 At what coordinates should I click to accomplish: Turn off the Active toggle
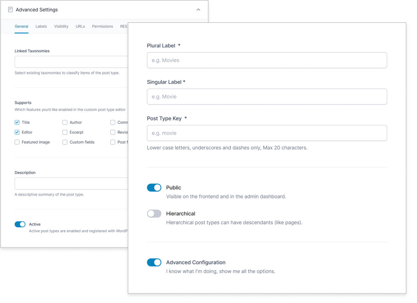20,224
